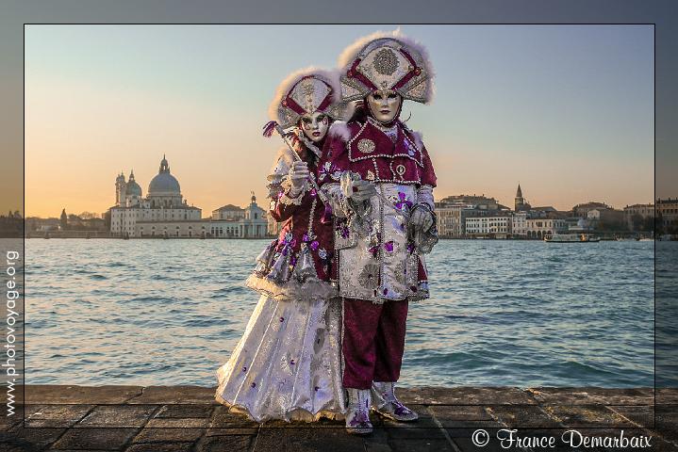Click the bell tower on the right skyline

(x=518, y=197)
